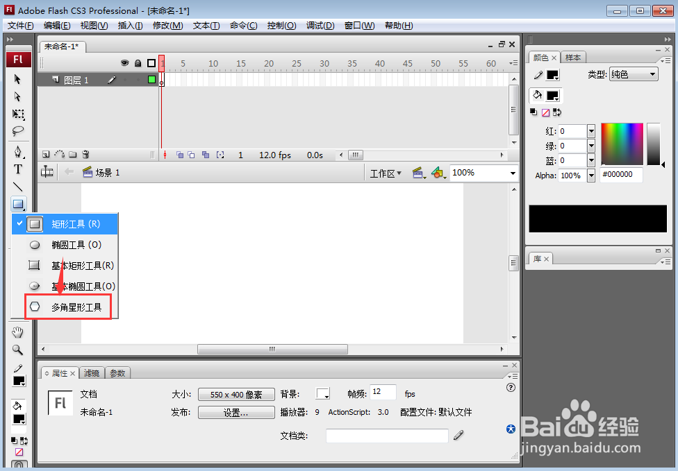Image resolution: width=678 pixels, height=471 pixels.
Task: Select the Free Transform tool
Action: 18,114
